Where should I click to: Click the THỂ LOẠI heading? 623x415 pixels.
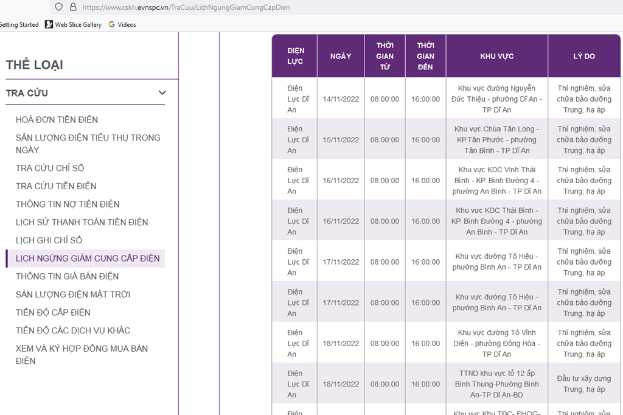pyautogui.click(x=35, y=65)
